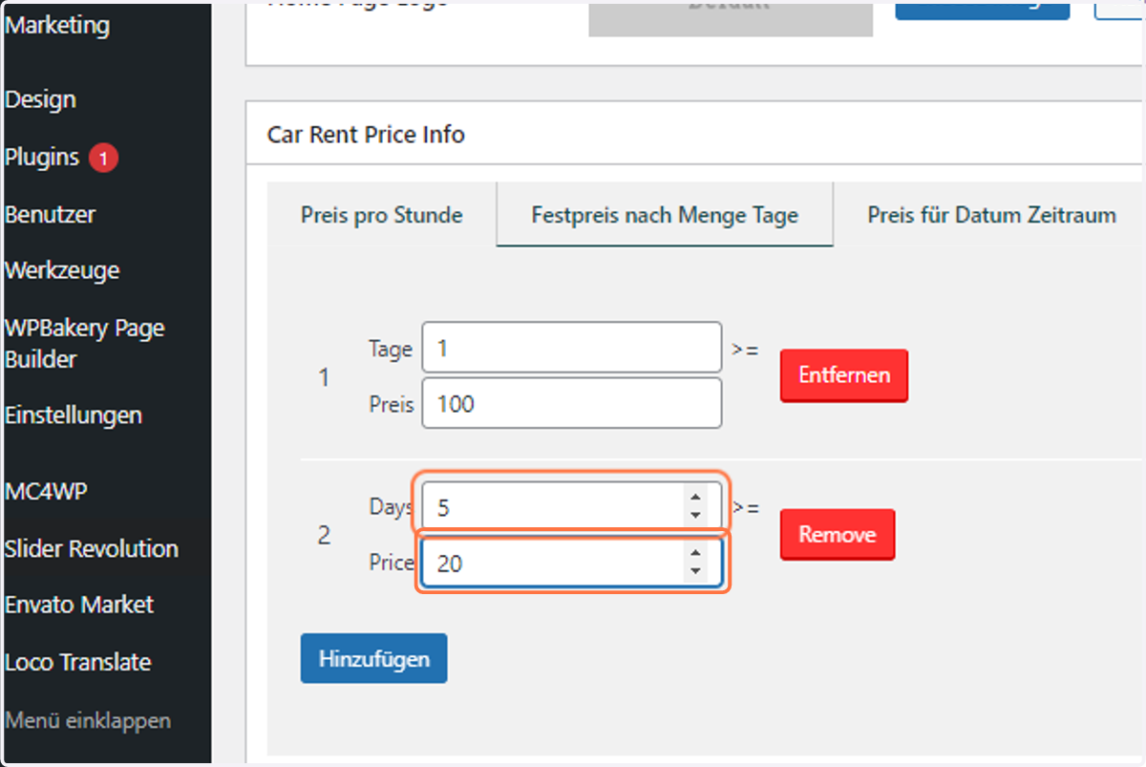The image size is (1146, 767).
Task: Open the MC4WP menu item
Action: [x=47, y=492]
